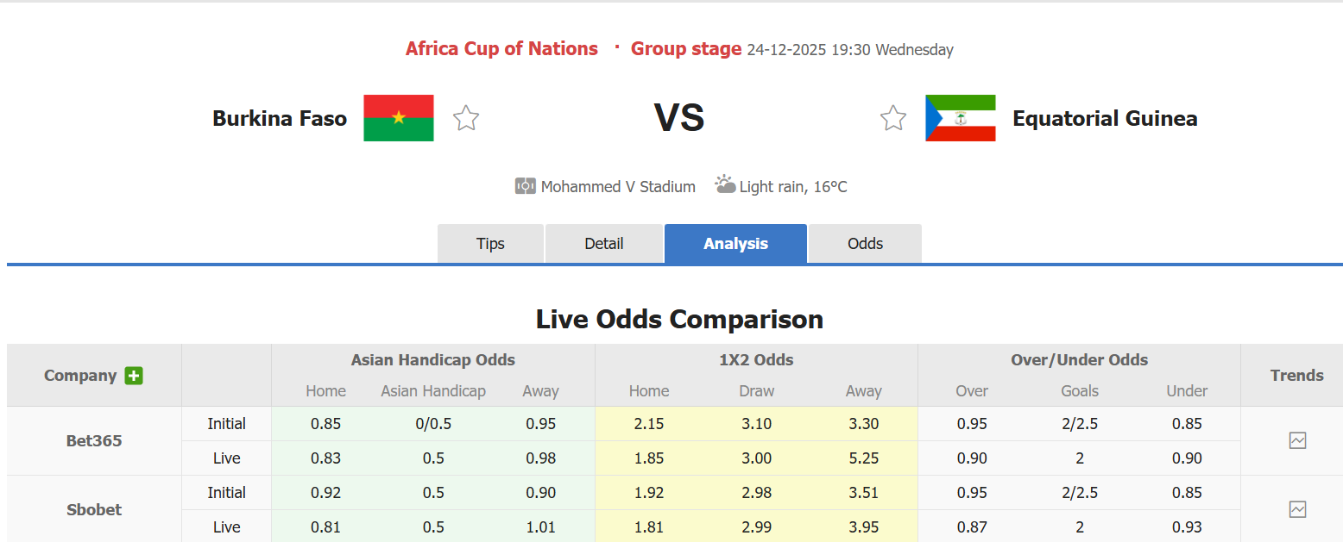Click the Burkina Faso flag
The image size is (1343, 542).
[398, 118]
